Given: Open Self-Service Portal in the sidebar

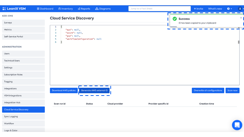Looking at the screenshot, I should tap(23, 37).
